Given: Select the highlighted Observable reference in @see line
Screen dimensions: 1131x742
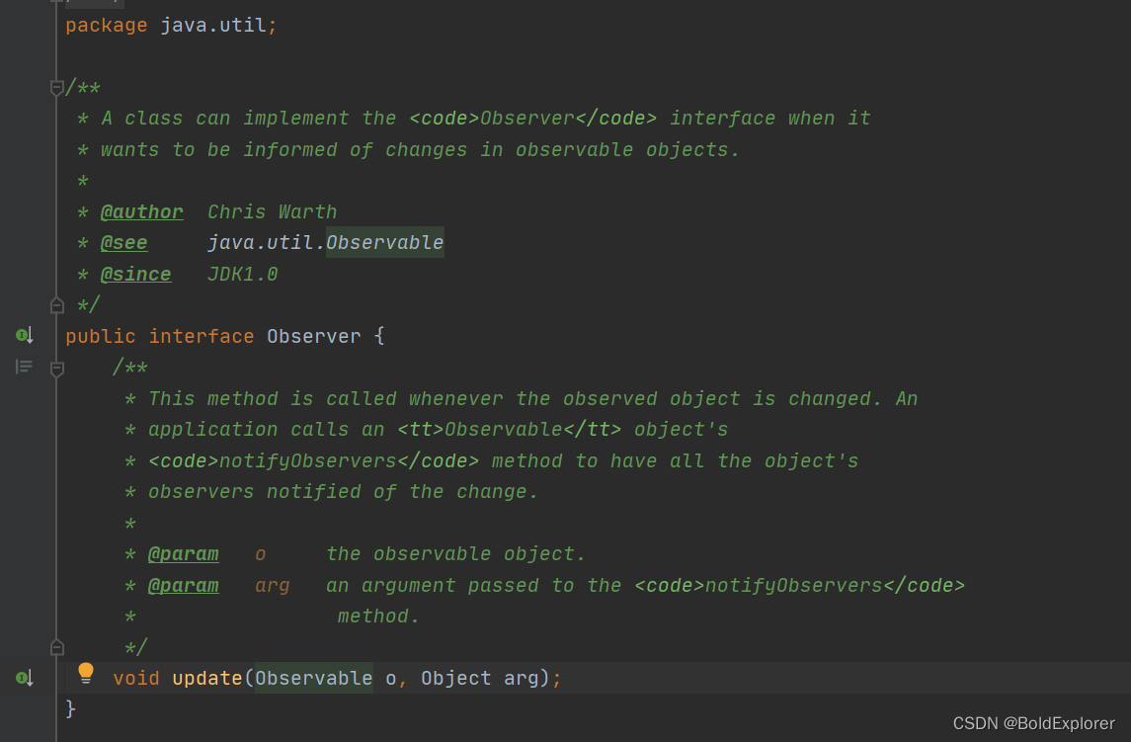Looking at the screenshot, I should coord(385,242).
